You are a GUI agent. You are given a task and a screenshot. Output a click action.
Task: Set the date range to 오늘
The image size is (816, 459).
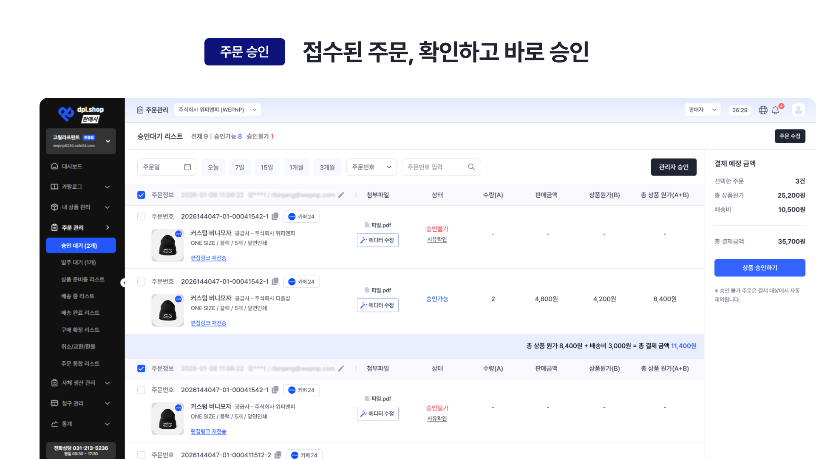[x=213, y=167]
